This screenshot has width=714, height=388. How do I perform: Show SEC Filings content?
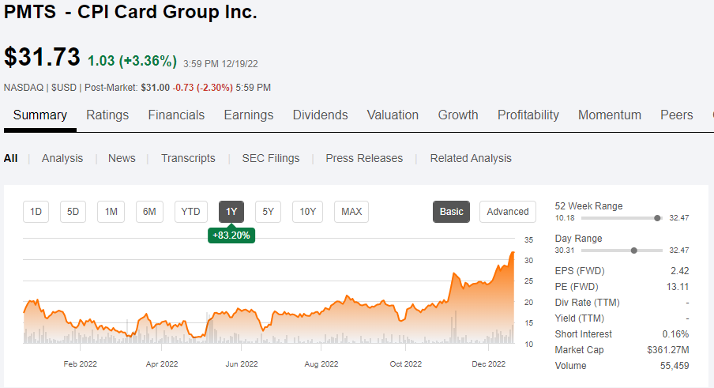pos(271,158)
